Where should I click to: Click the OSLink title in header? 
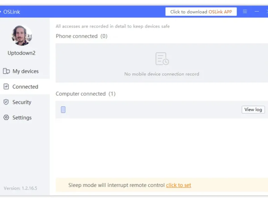pos(12,12)
